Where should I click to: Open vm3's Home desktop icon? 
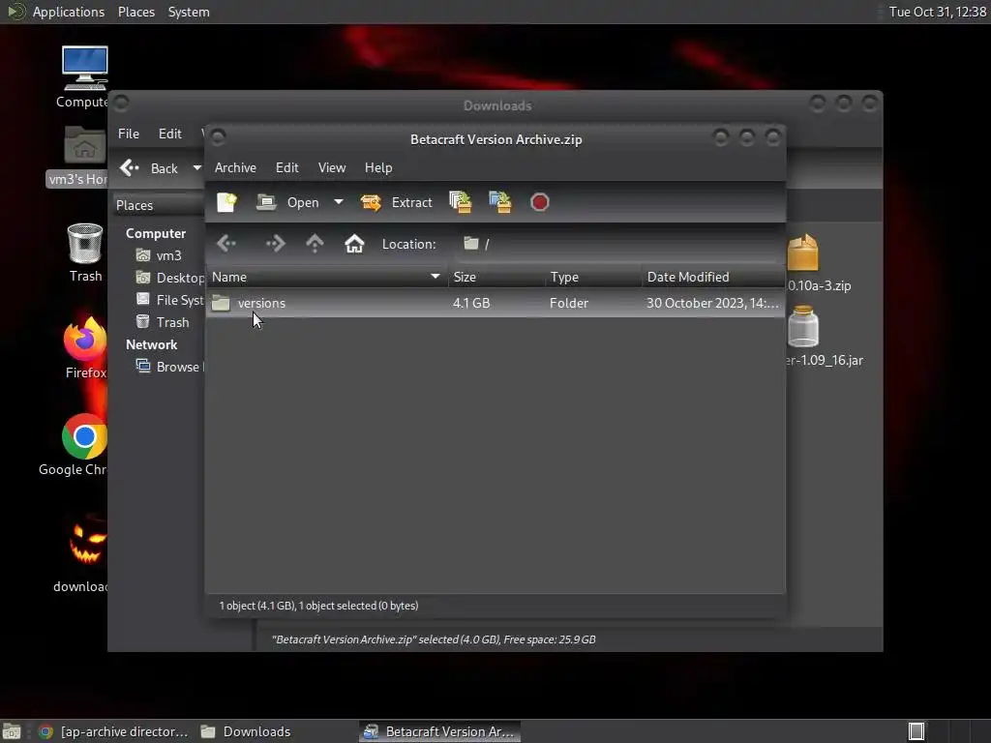click(79, 156)
